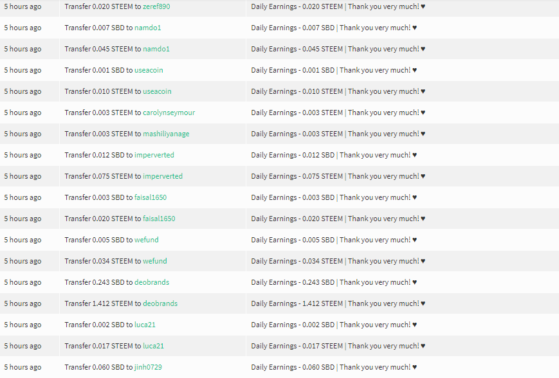Go to wefund from the 0.005 SBD transfer
Screen dimensions: 559x378
(147, 240)
